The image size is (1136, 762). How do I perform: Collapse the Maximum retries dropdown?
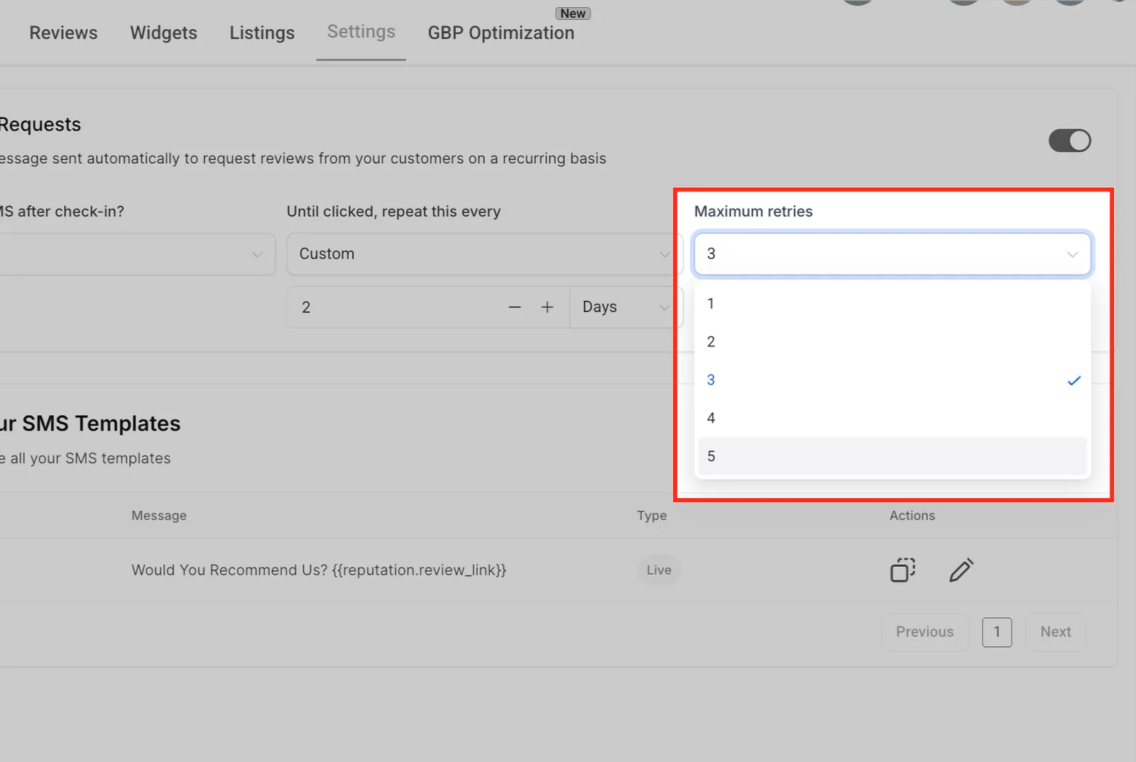pos(892,254)
